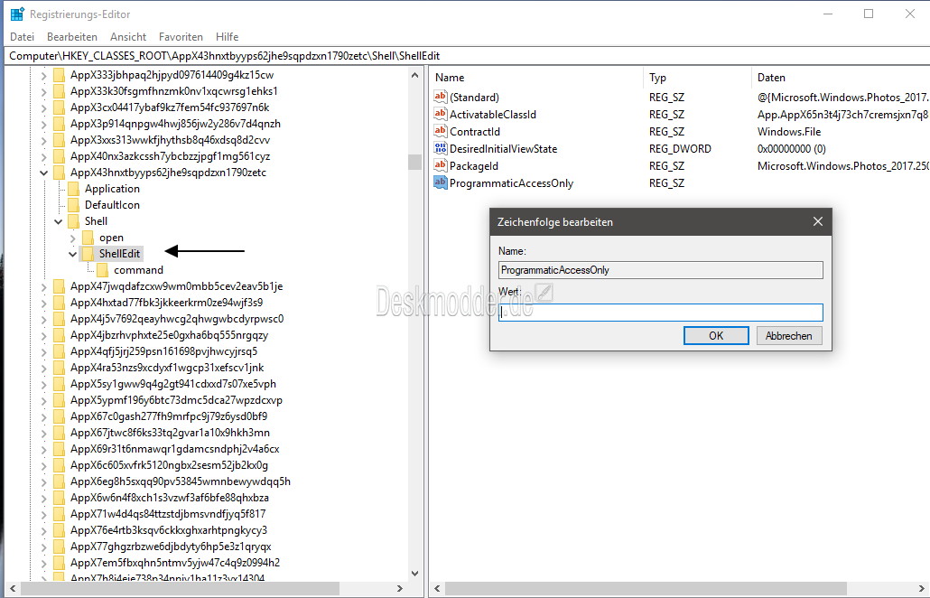Screen dimensions: 930x598
Task: Collapse the Shell key
Action: pyautogui.click(x=58, y=221)
